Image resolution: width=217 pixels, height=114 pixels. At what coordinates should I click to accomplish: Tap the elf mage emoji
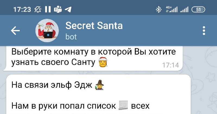100,85
